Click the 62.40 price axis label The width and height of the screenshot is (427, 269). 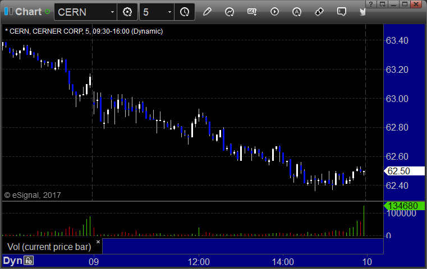tap(397, 185)
